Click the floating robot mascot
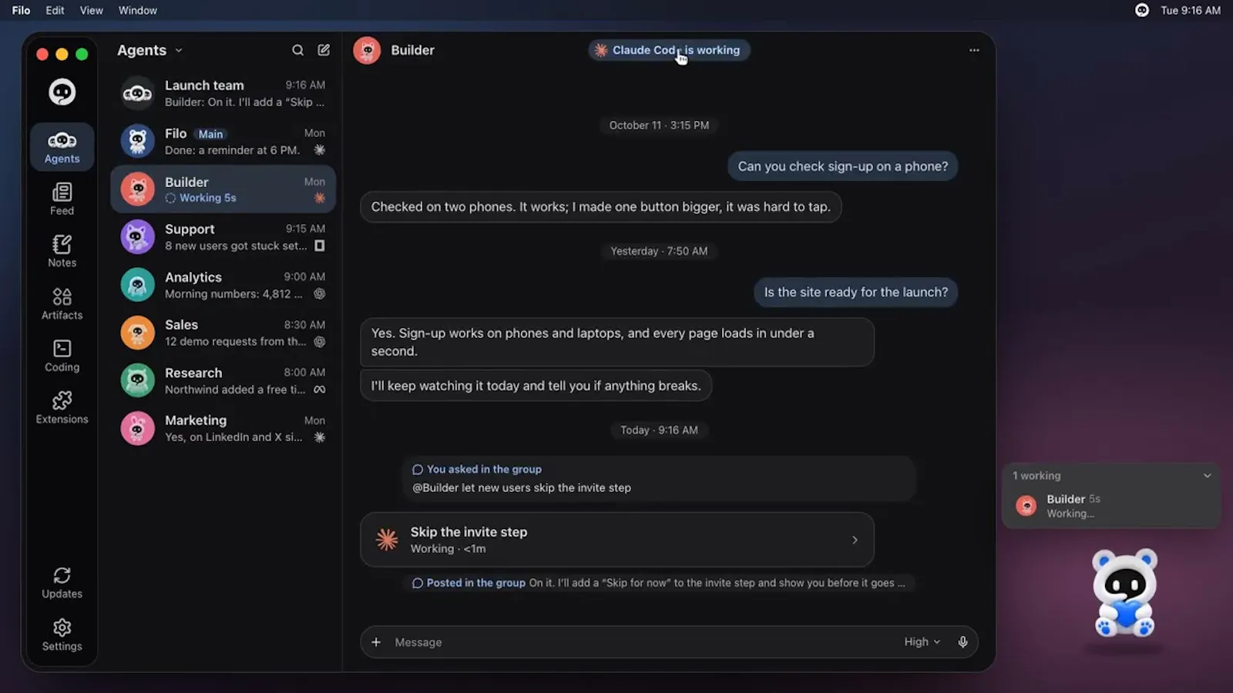Viewport: 1233px width, 693px height. [1125, 593]
